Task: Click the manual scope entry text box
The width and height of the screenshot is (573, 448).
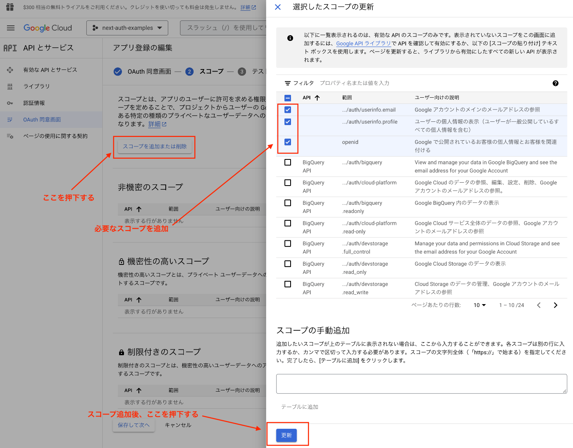Action: [422, 384]
